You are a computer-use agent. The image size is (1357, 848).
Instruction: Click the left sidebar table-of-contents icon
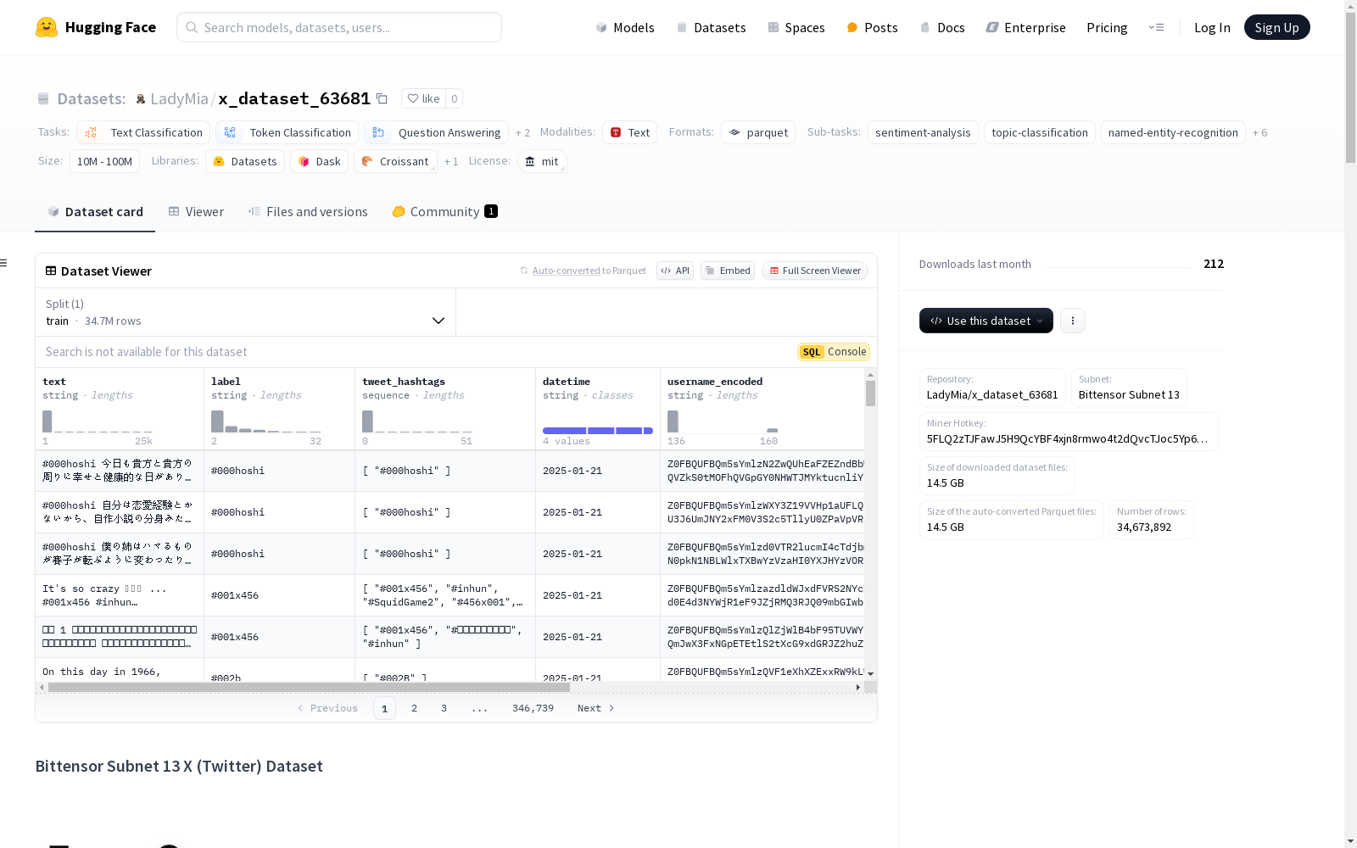point(3,263)
